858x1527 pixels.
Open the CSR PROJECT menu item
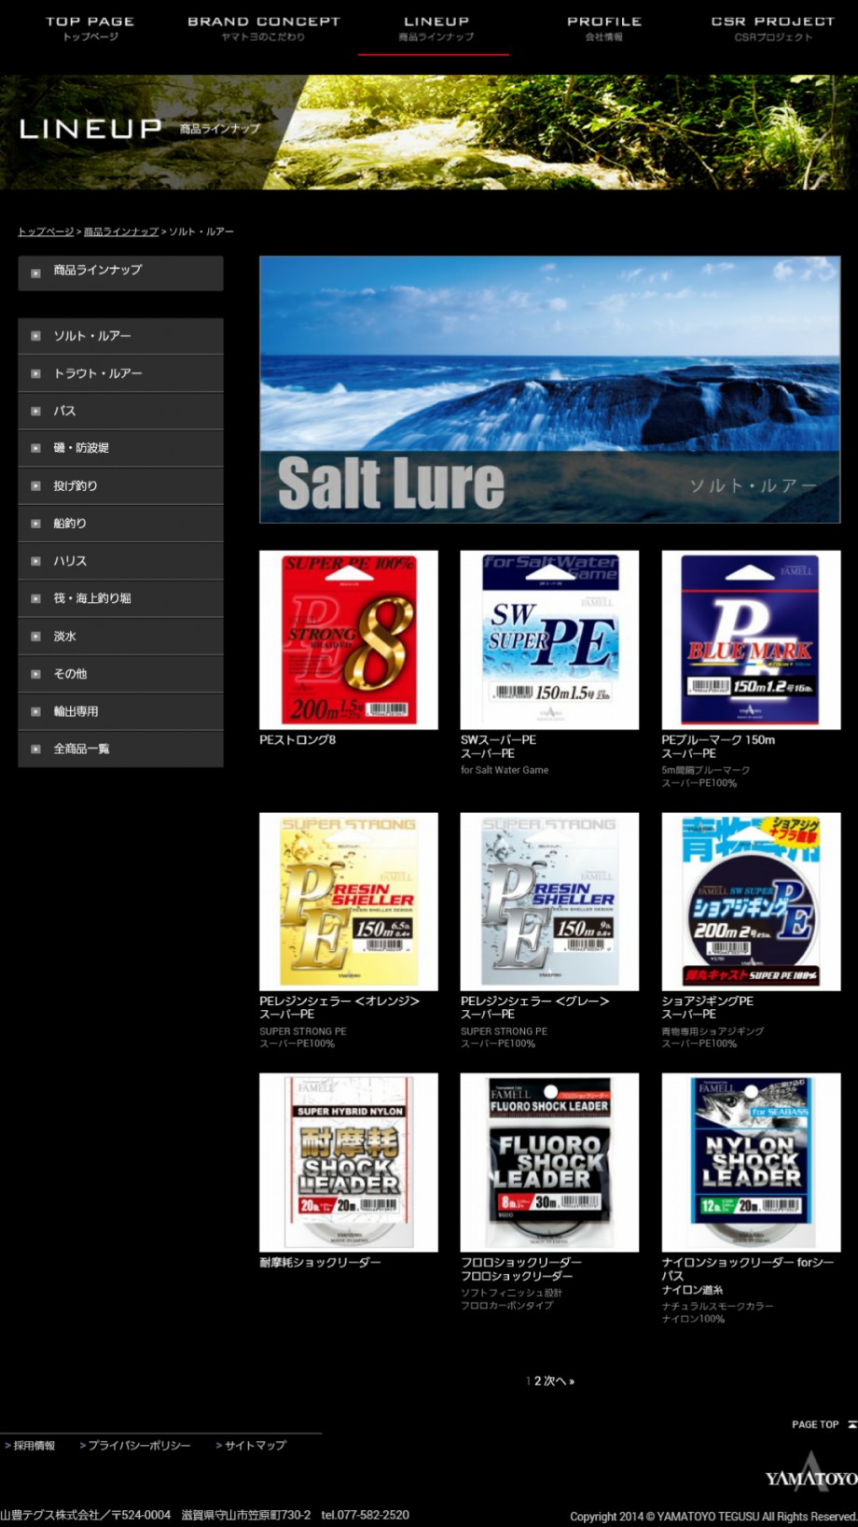point(773,28)
